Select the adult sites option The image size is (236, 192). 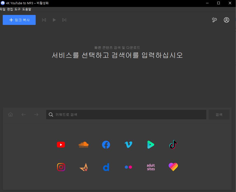coord(151,167)
